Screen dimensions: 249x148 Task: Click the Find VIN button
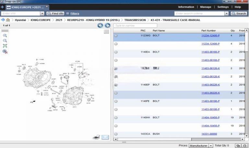point(55,14)
